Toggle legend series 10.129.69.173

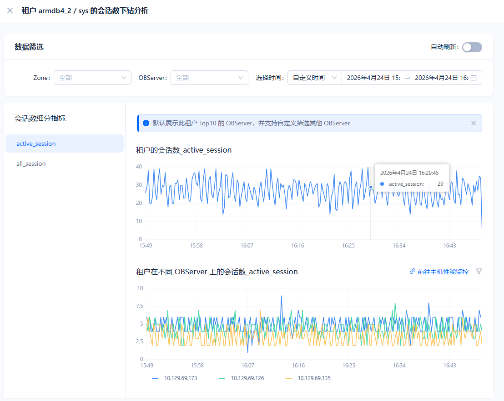[x=180, y=378]
